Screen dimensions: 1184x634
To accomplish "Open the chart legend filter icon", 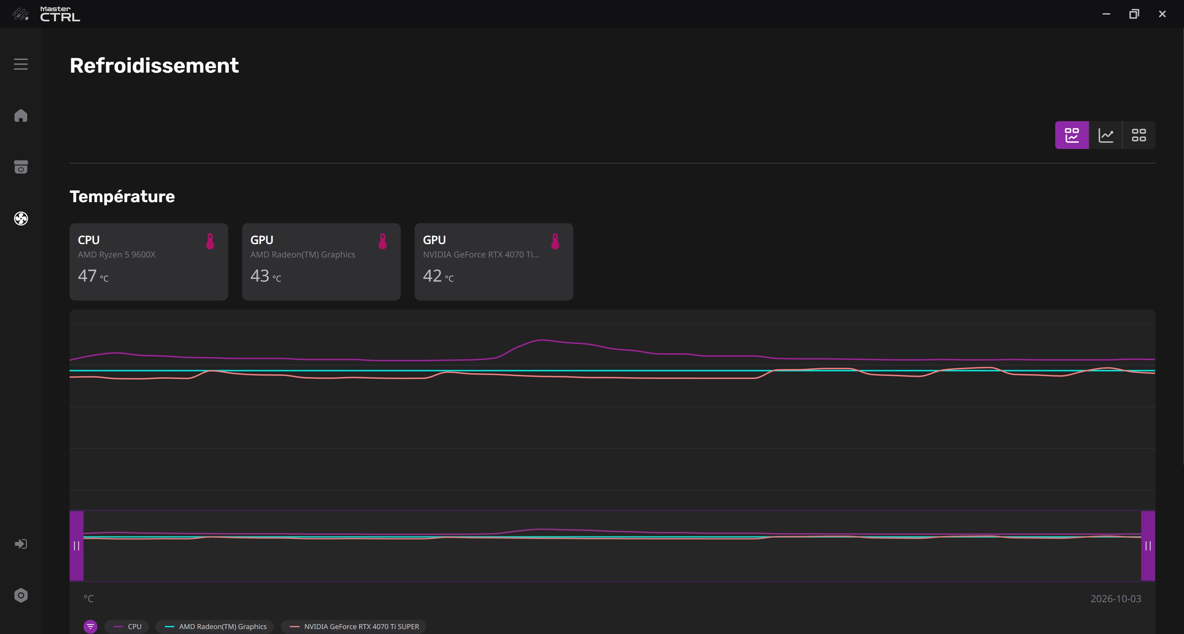I will 91,626.
